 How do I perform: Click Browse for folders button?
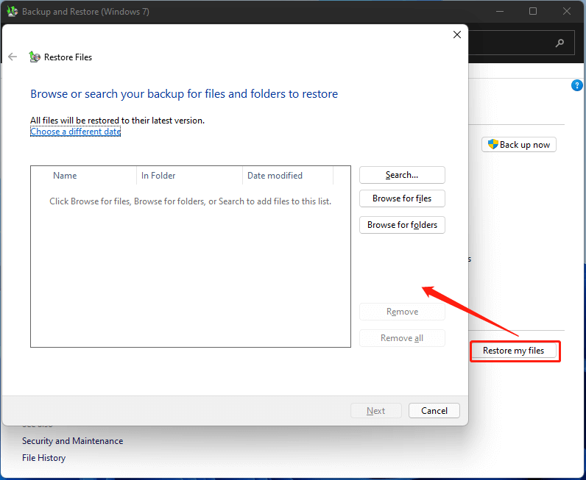coord(402,225)
